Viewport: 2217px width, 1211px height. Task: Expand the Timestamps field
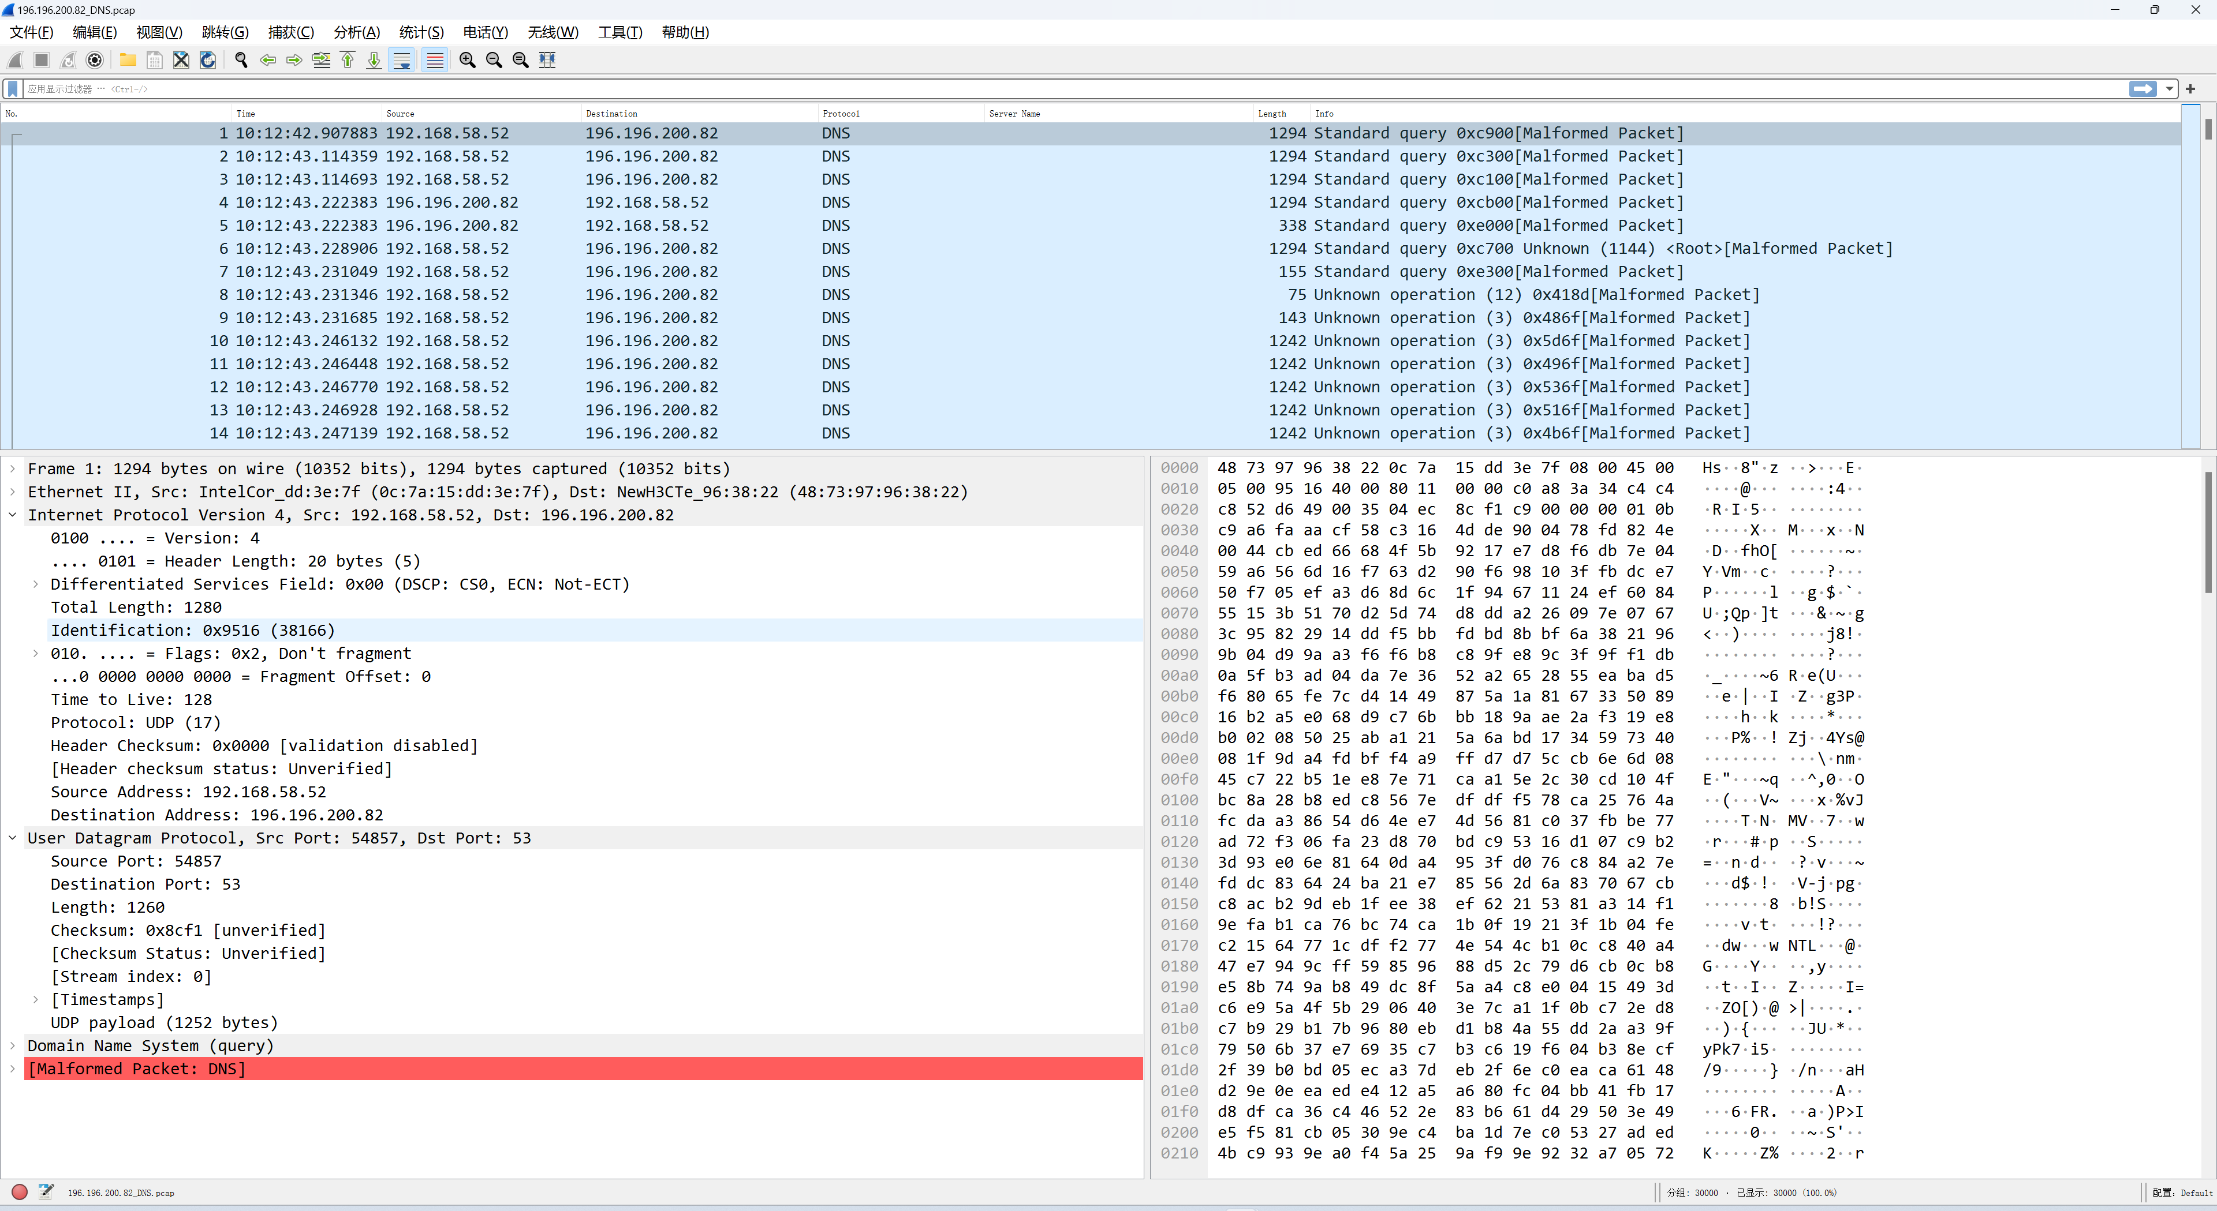point(35,999)
